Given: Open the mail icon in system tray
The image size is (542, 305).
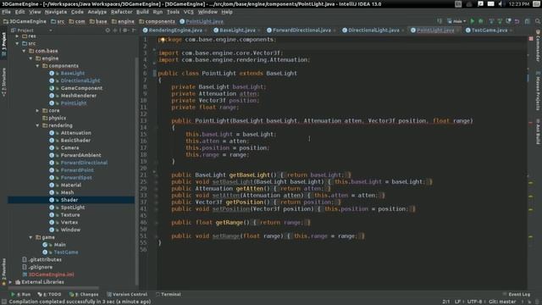Looking at the screenshot, I should [490, 3].
